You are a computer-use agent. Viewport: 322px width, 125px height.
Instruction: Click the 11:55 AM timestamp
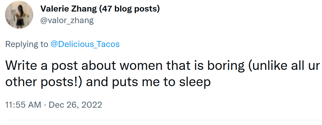pos(23,105)
